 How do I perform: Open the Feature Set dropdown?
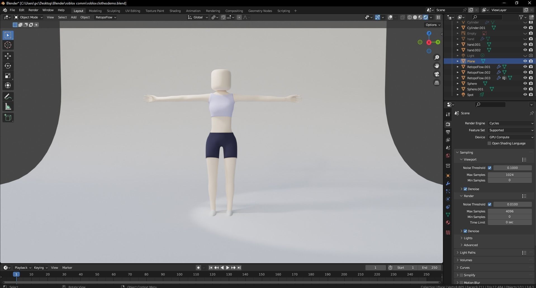pos(511,130)
